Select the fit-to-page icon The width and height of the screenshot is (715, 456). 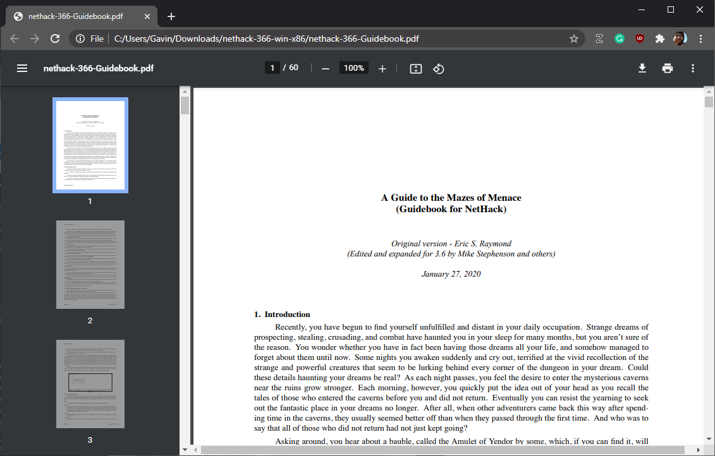pyautogui.click(x=415, y=68)
